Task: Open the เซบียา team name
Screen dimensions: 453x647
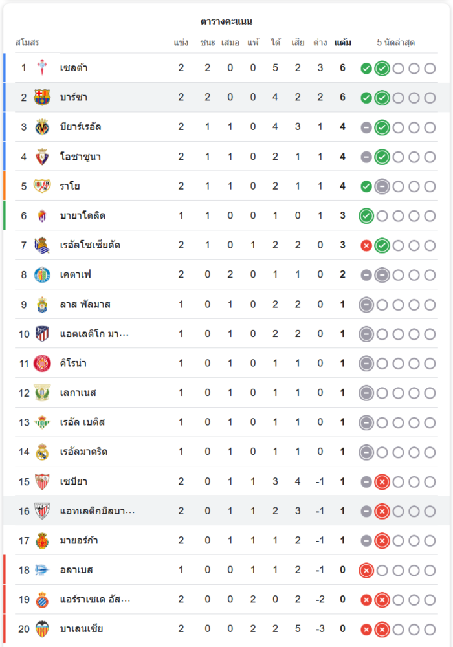Action: 73,481
